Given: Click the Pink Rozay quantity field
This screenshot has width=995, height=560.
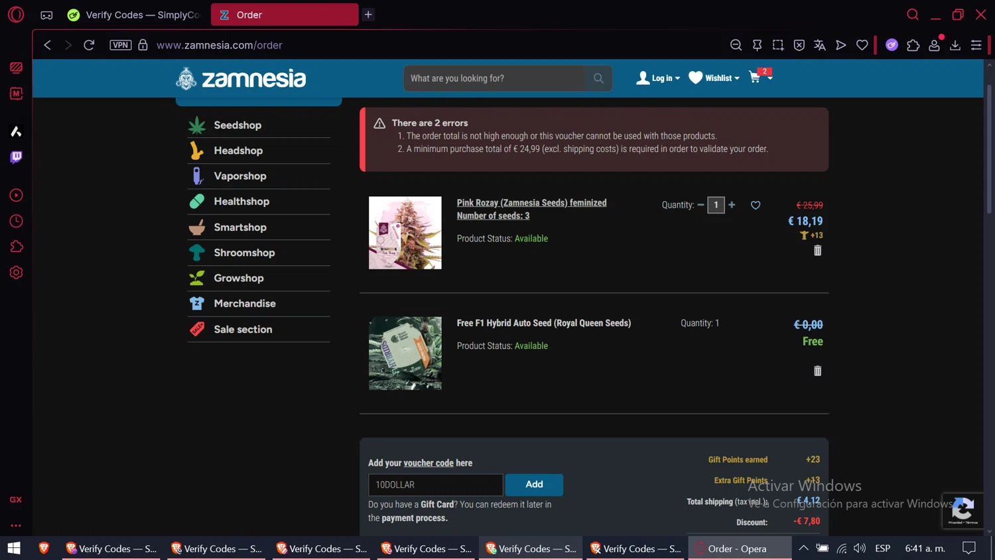Looking at the screenshot, I should point(716,205).
